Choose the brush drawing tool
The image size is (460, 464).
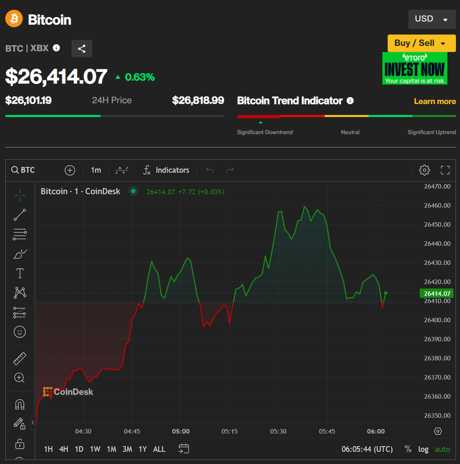tap(20, 254)
